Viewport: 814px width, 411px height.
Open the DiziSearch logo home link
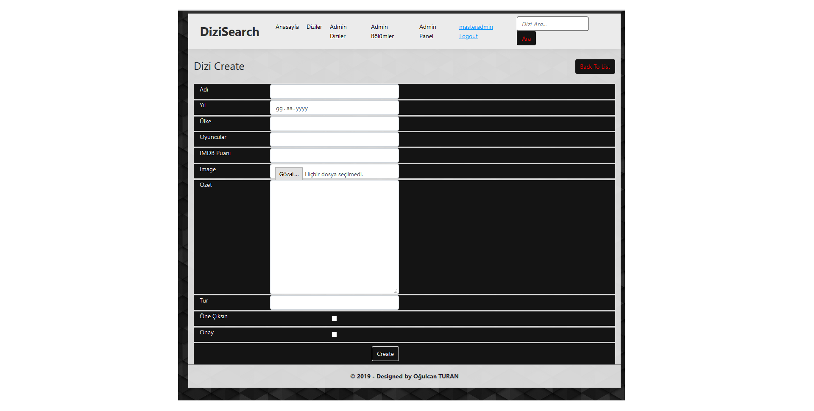229,32
